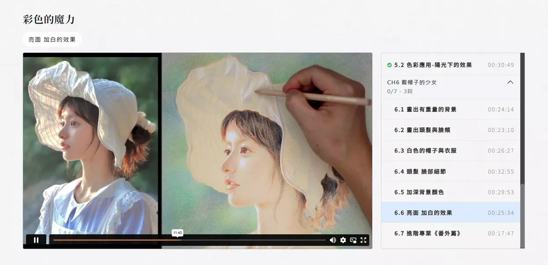548x265 pixels.
Task: Click the green completed checkmark on 5.2
Action: pyautogui.click(x=389, y=65)
